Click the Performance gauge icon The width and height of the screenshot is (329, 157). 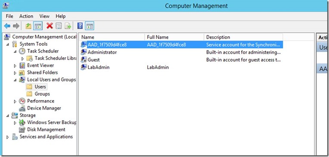point(22,101)
